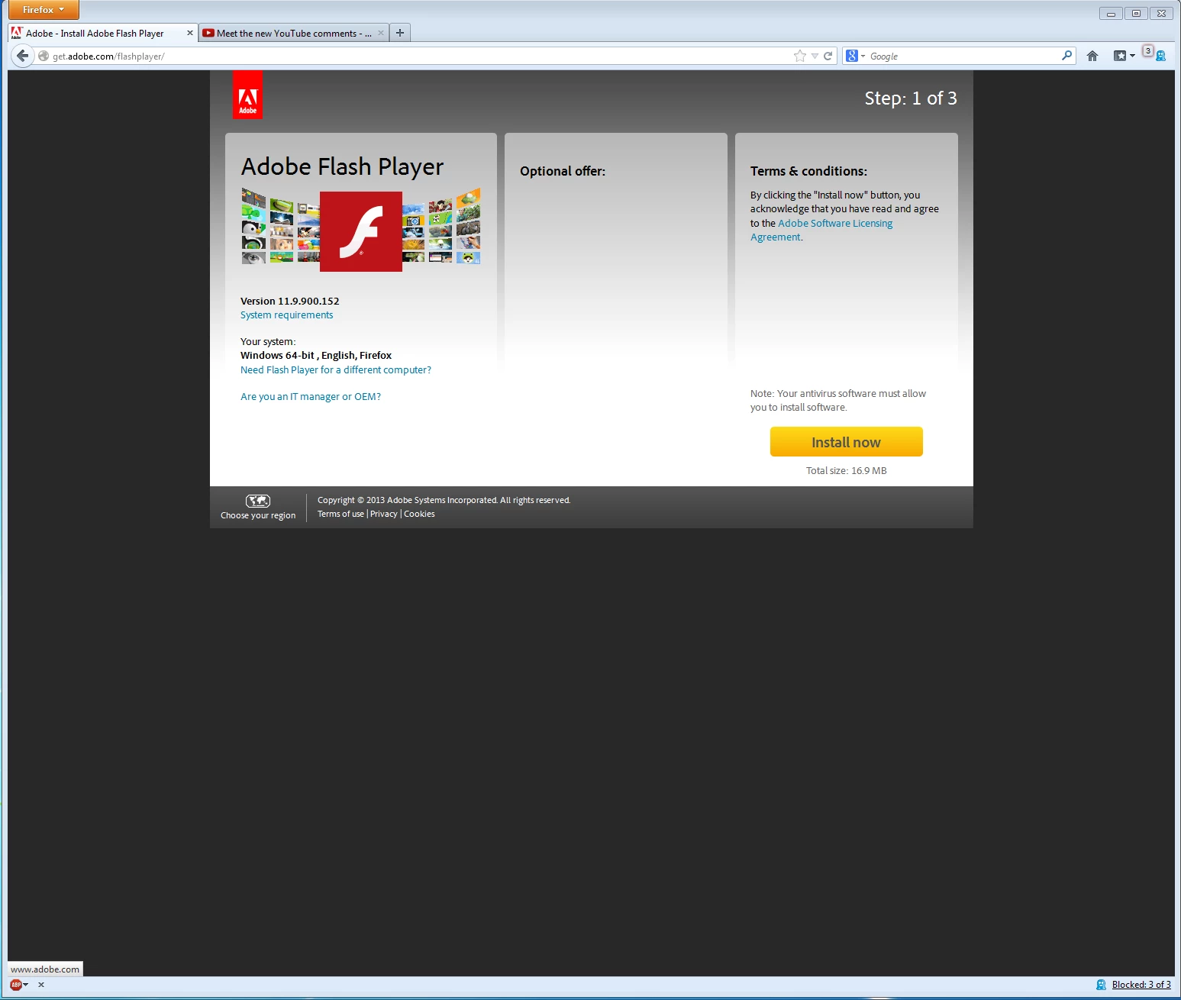Switch to the Adobe Install Flash Player tab

(102, 33)
